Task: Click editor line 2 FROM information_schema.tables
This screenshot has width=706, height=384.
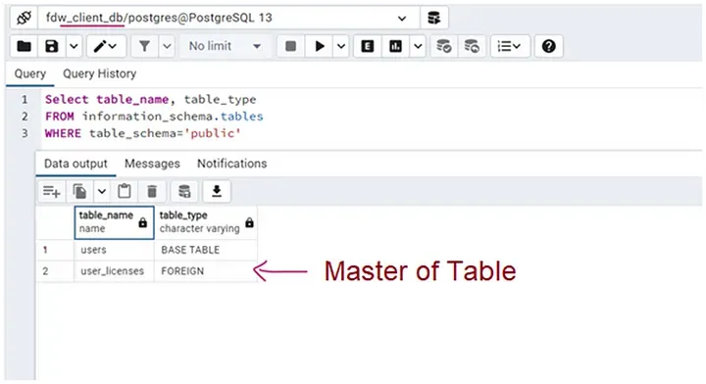Action: point(154,117)
